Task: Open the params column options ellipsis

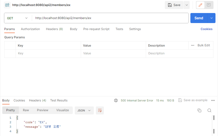Action: click(x=193, y=45)
